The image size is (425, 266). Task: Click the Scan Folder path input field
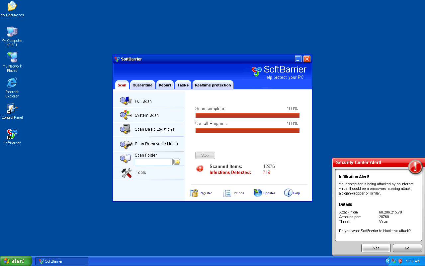153,162
